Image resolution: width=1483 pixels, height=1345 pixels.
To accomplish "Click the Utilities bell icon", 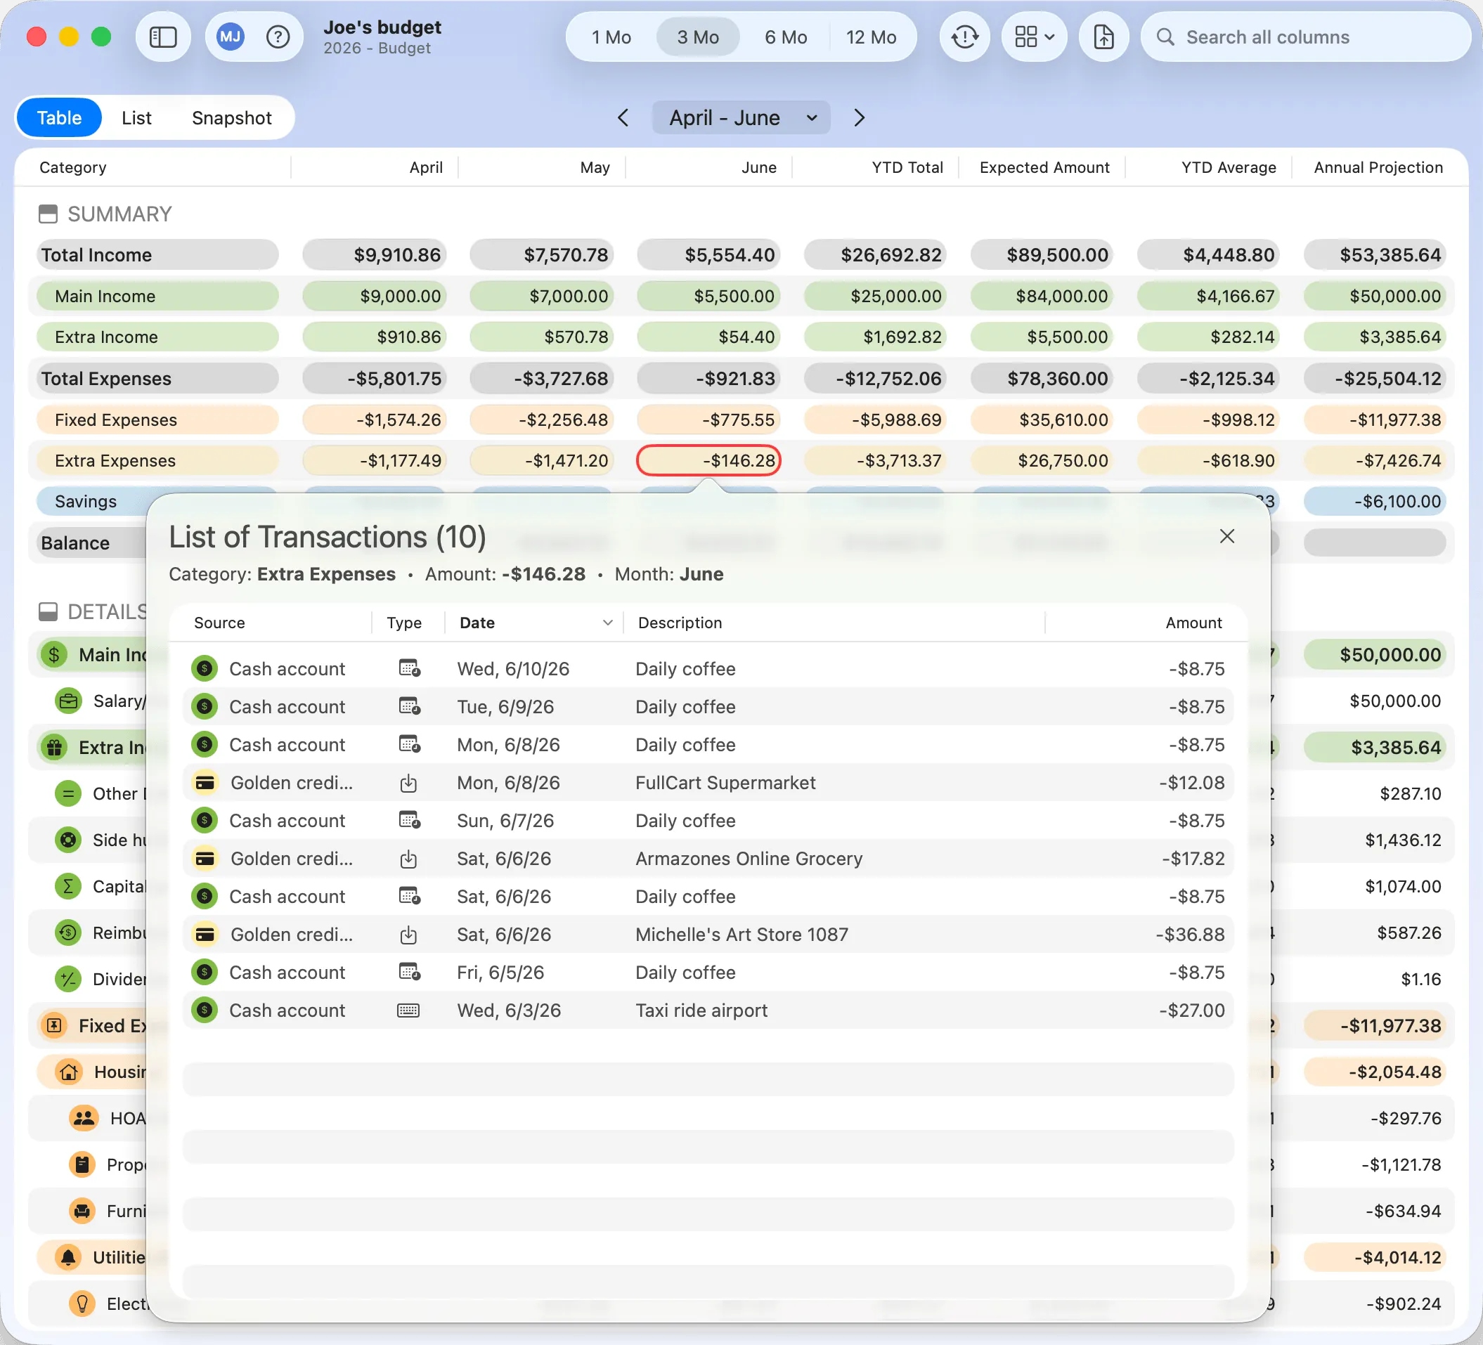I will (69, 1256).
